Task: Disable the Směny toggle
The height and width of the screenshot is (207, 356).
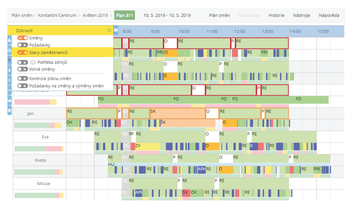Action: (23, 38)
